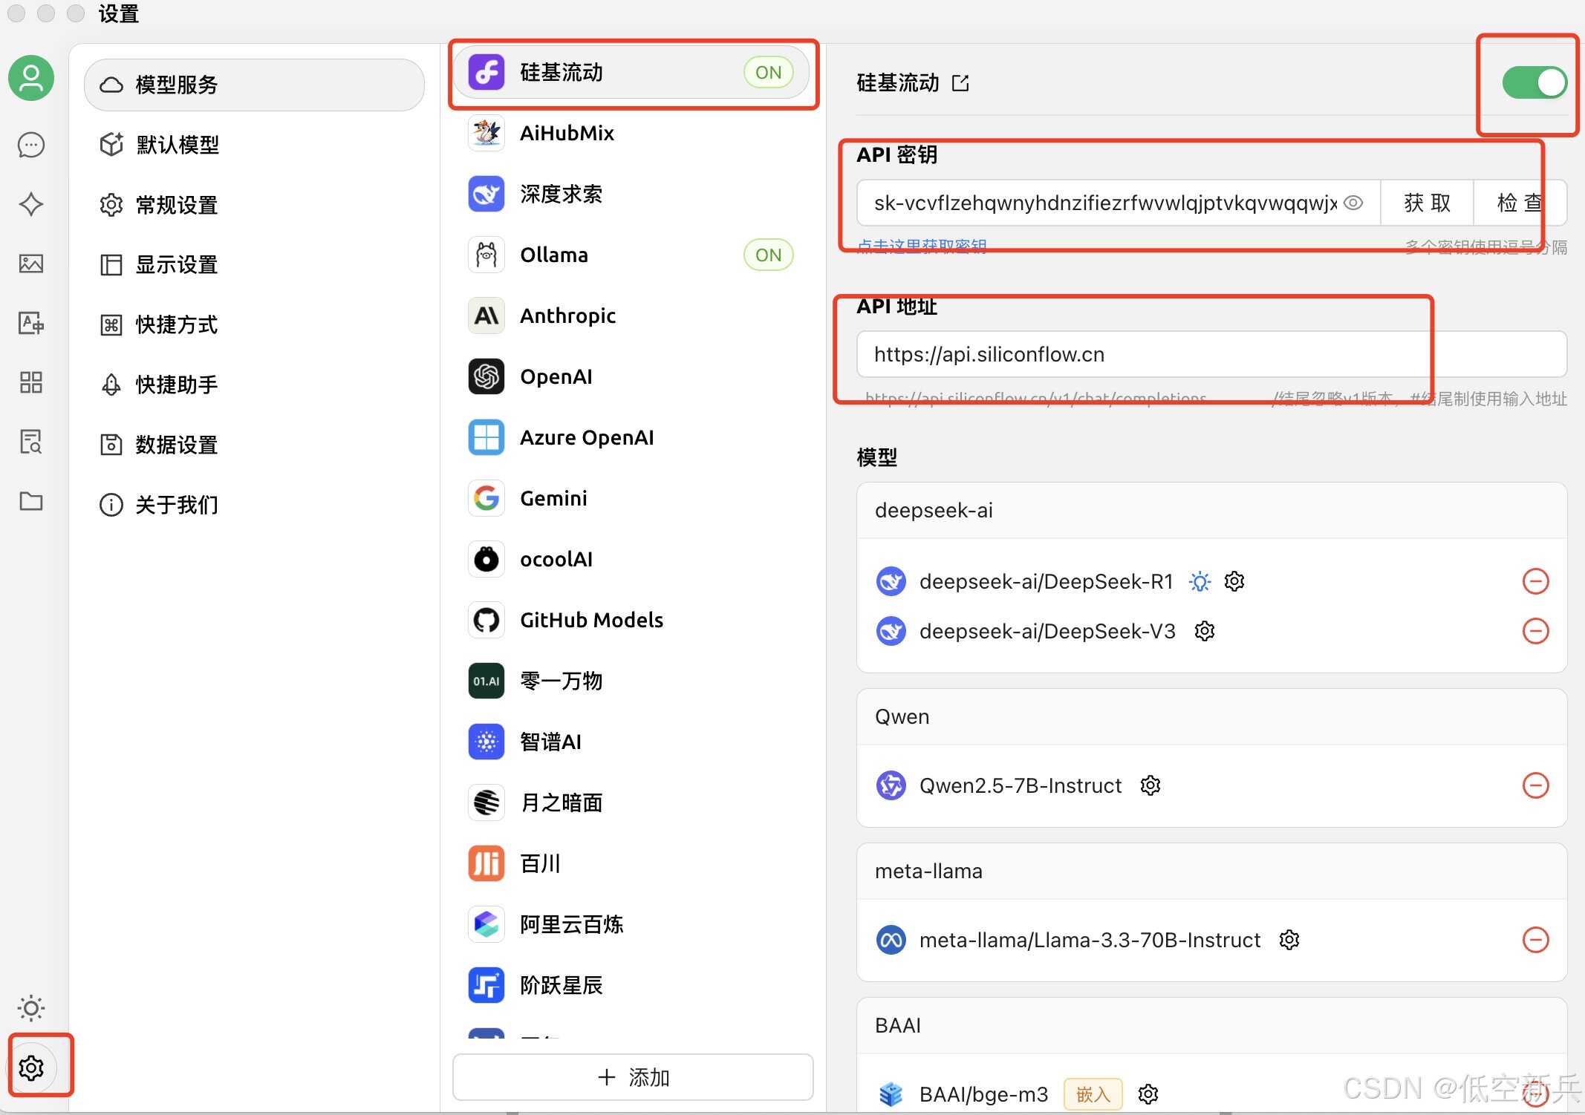Open 硅基流动 external website link icon
The height and width of the screenshot is (1115, 1585).
[x=960, y=82]
